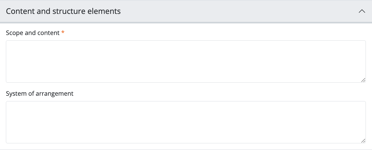Click the blue-gray divider under the header
372x150 pixels.
(x=186, y=23)
